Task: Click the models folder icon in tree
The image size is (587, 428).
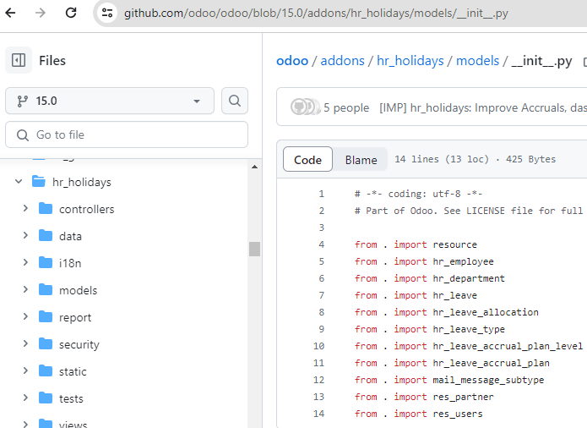Action: [x=46, y=289]
